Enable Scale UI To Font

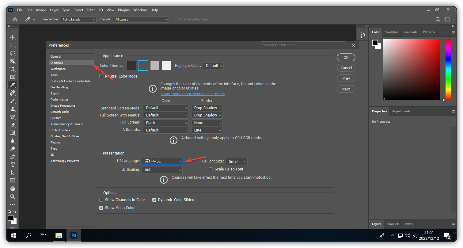211,169
